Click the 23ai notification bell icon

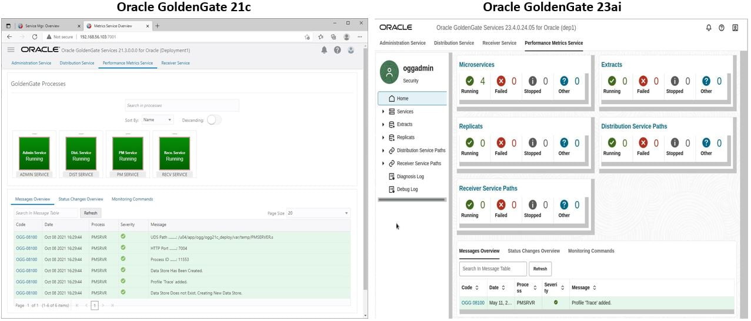coord(709,28)
